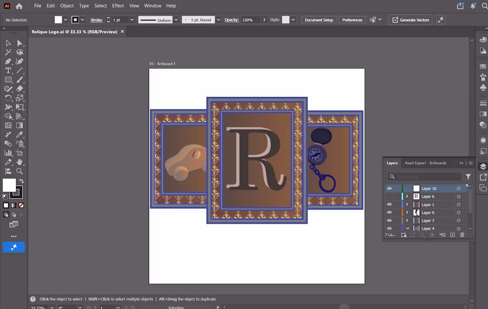The width and height of the screenshot is (488, 309).
Task: Expand Layer 1 contents
Action: [407, 204]
